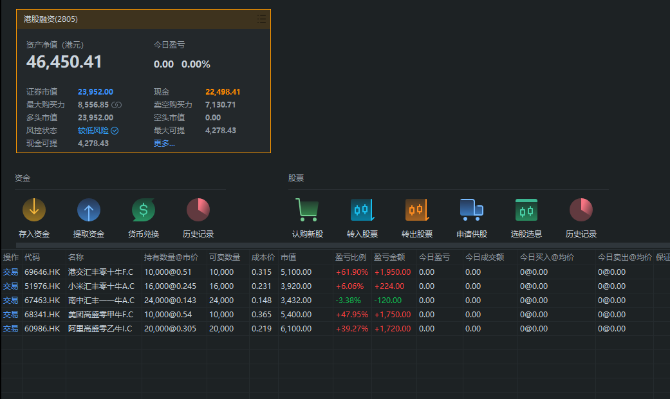Click 交易 for 60986.HK row
670x399 pixels.
pos(11,328)
